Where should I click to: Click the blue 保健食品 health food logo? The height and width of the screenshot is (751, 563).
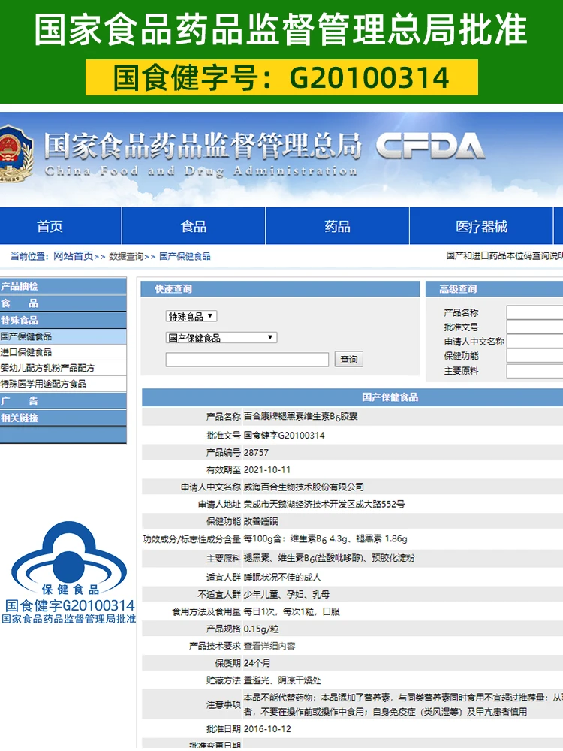pos(69,558)
